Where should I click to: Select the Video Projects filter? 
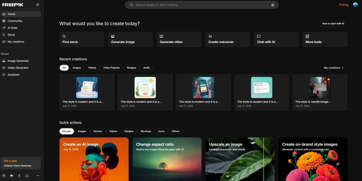[111, 68]
